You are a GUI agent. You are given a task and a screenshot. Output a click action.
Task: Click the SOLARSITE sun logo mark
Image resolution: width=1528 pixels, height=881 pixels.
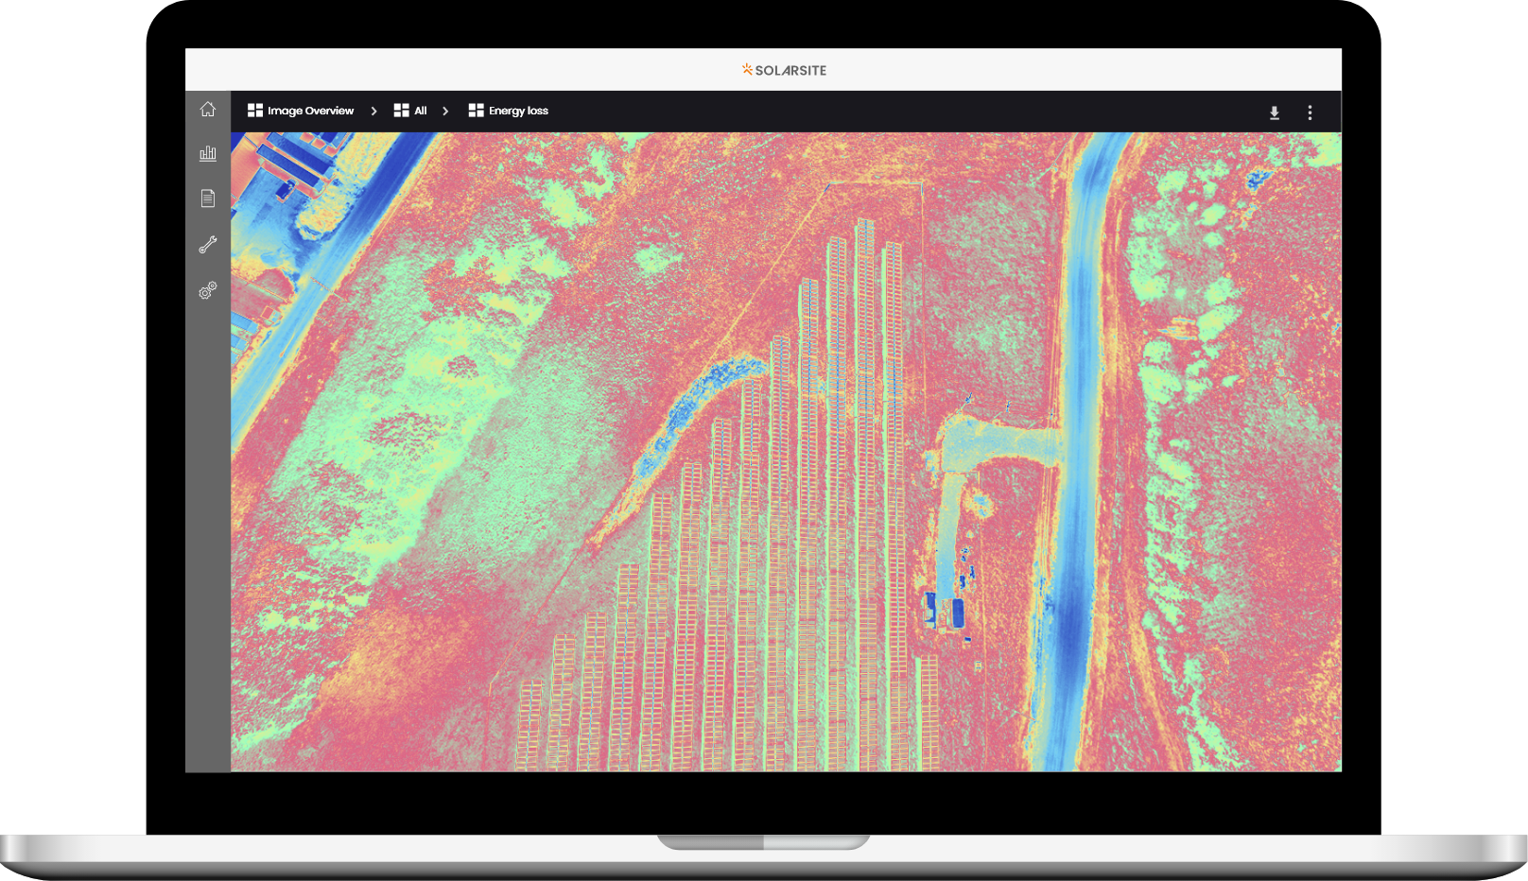pyautogui.click(x=748, y=68)
